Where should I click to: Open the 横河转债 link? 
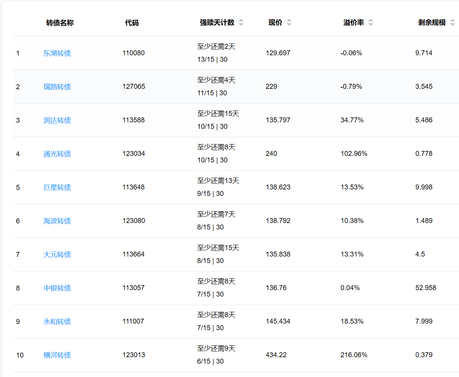57,355
